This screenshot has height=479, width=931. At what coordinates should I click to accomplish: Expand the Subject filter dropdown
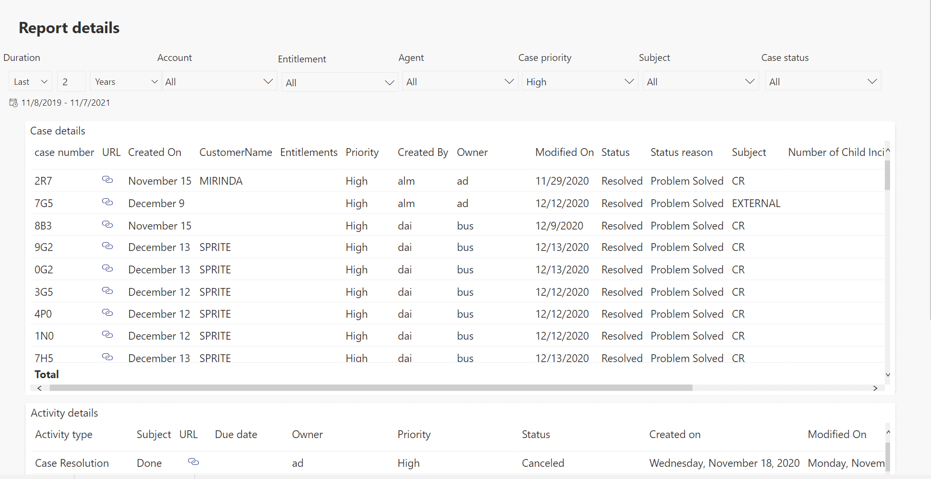[701, 81]
